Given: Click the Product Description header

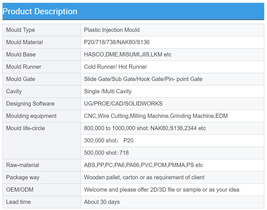Looking at the screenshot, I should pos(40,11).
